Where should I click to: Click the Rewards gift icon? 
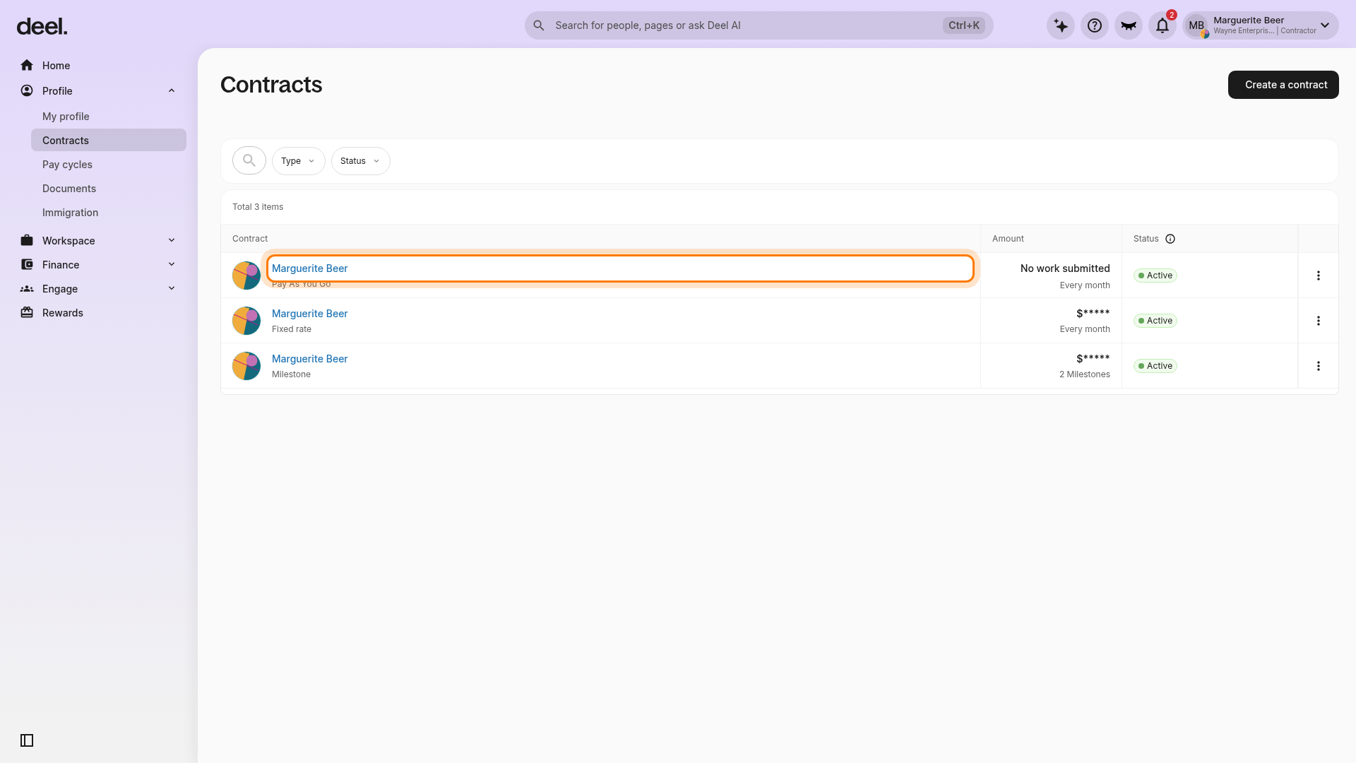click(x=27, y=312)
